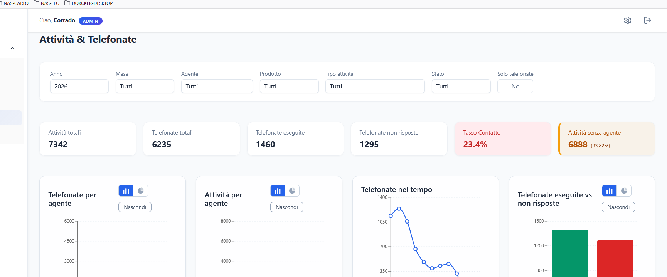Screen dimensions: 667x277
Task: Hide the Telefonate per agente chart with Nascondi
Action: click(x=135, y=207)
